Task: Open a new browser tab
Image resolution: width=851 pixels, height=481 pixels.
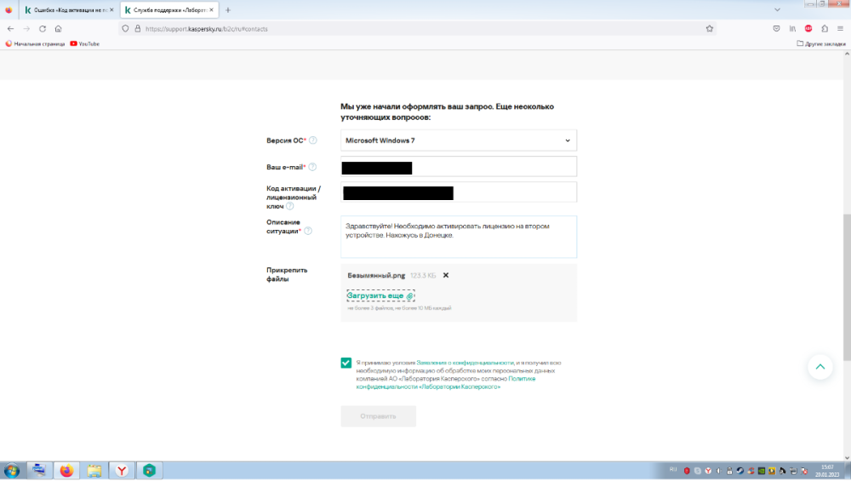Action: point(228,9)
